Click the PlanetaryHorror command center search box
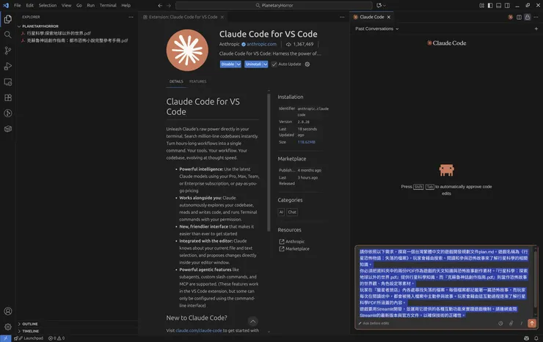 click(274, 5)
